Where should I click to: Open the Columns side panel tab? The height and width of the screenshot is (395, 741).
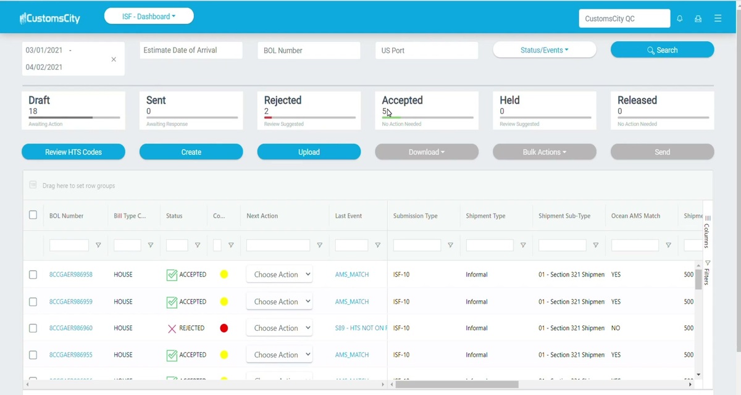708,231
